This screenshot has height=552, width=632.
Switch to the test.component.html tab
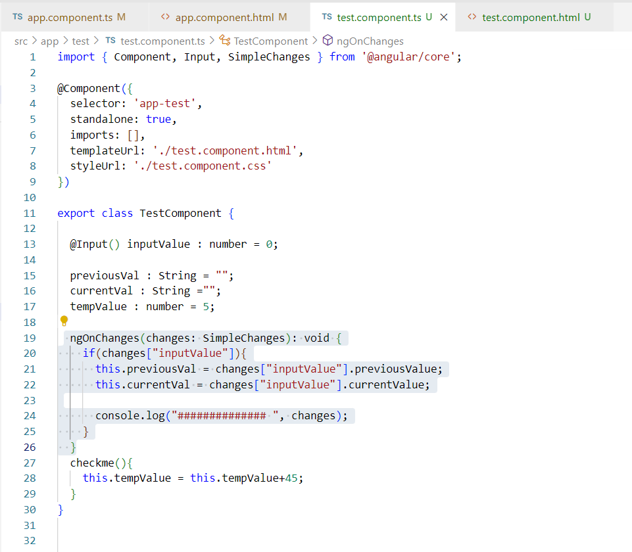tap(530, 17)
